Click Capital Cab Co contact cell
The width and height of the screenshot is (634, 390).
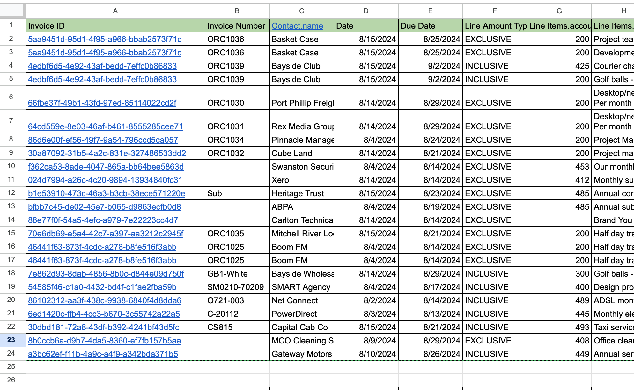(x=301, y=327)
